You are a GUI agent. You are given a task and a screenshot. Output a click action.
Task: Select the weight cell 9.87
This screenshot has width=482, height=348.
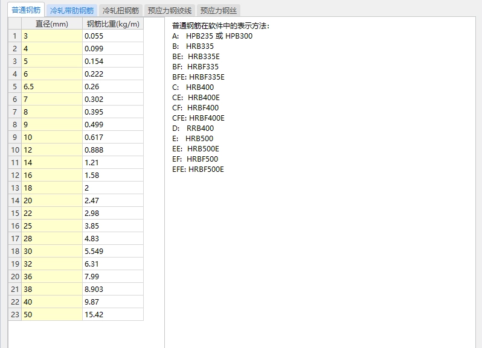point(113,302)
